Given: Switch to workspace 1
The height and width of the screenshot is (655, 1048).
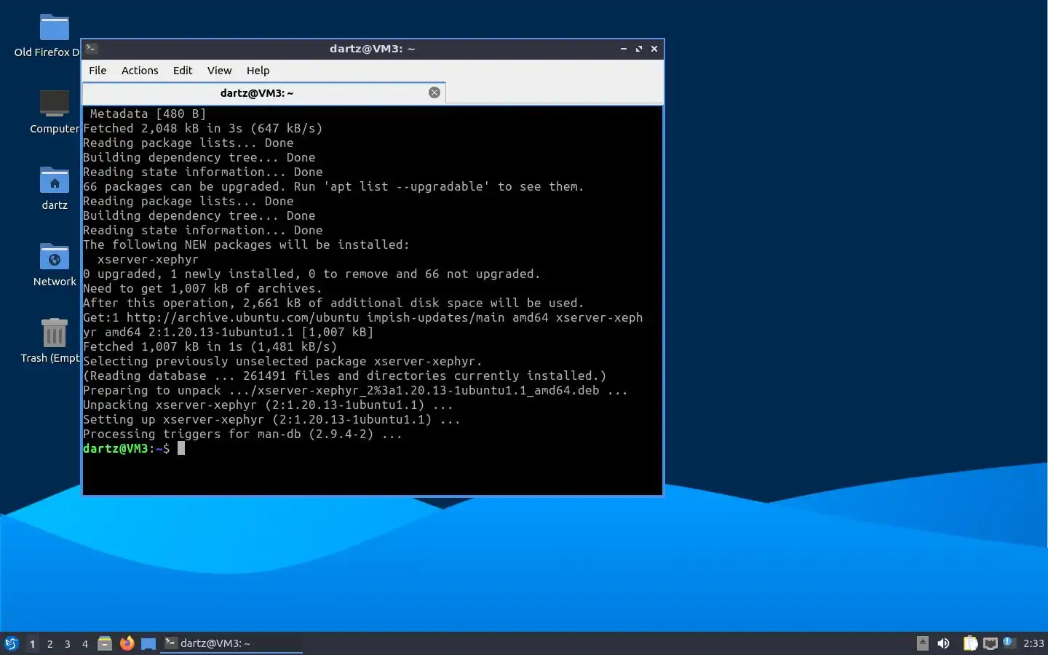Looking at the screenshot, I should pyautogui.click(x=32, y=644).
